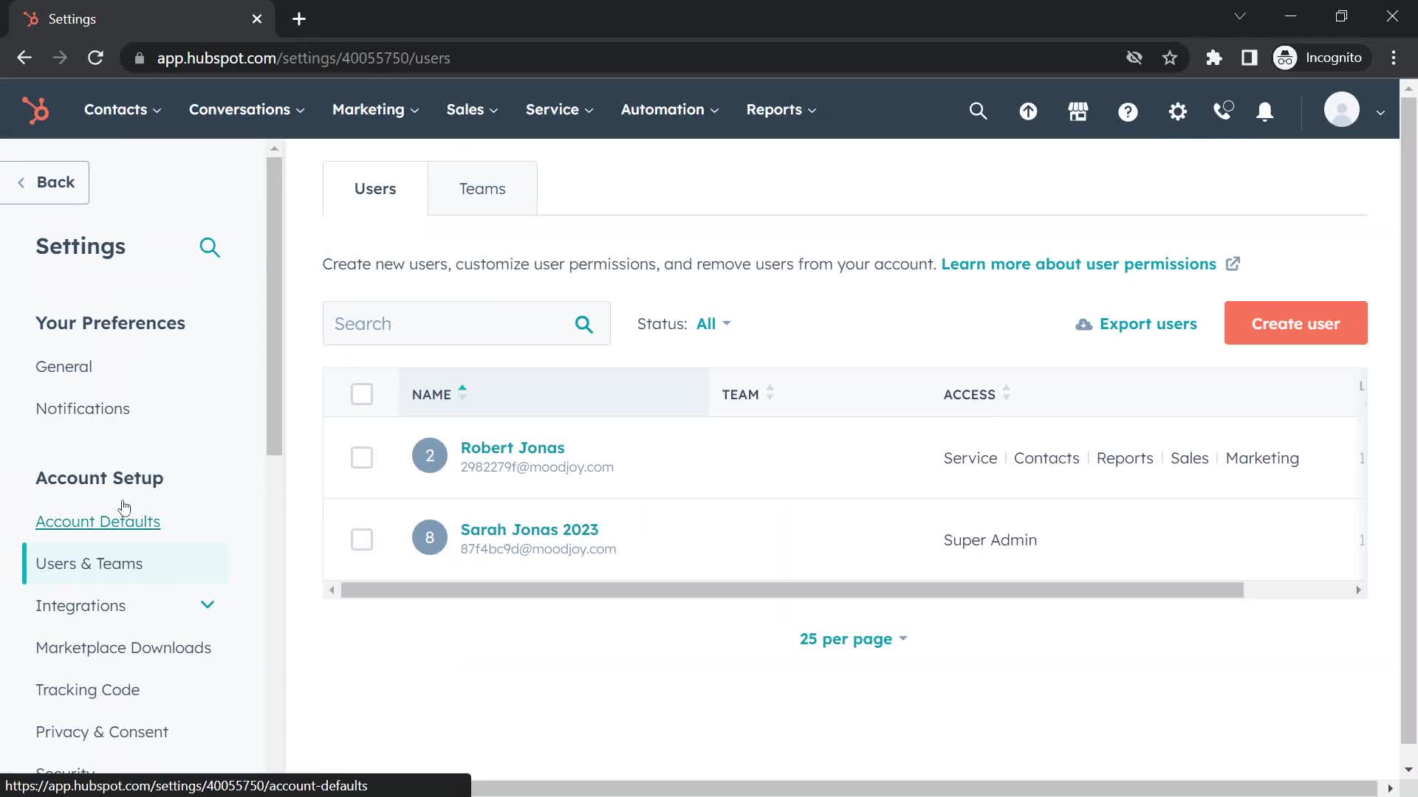Select the Notifications bell icon
The image size is (1418, 797).
(1266, 110)
